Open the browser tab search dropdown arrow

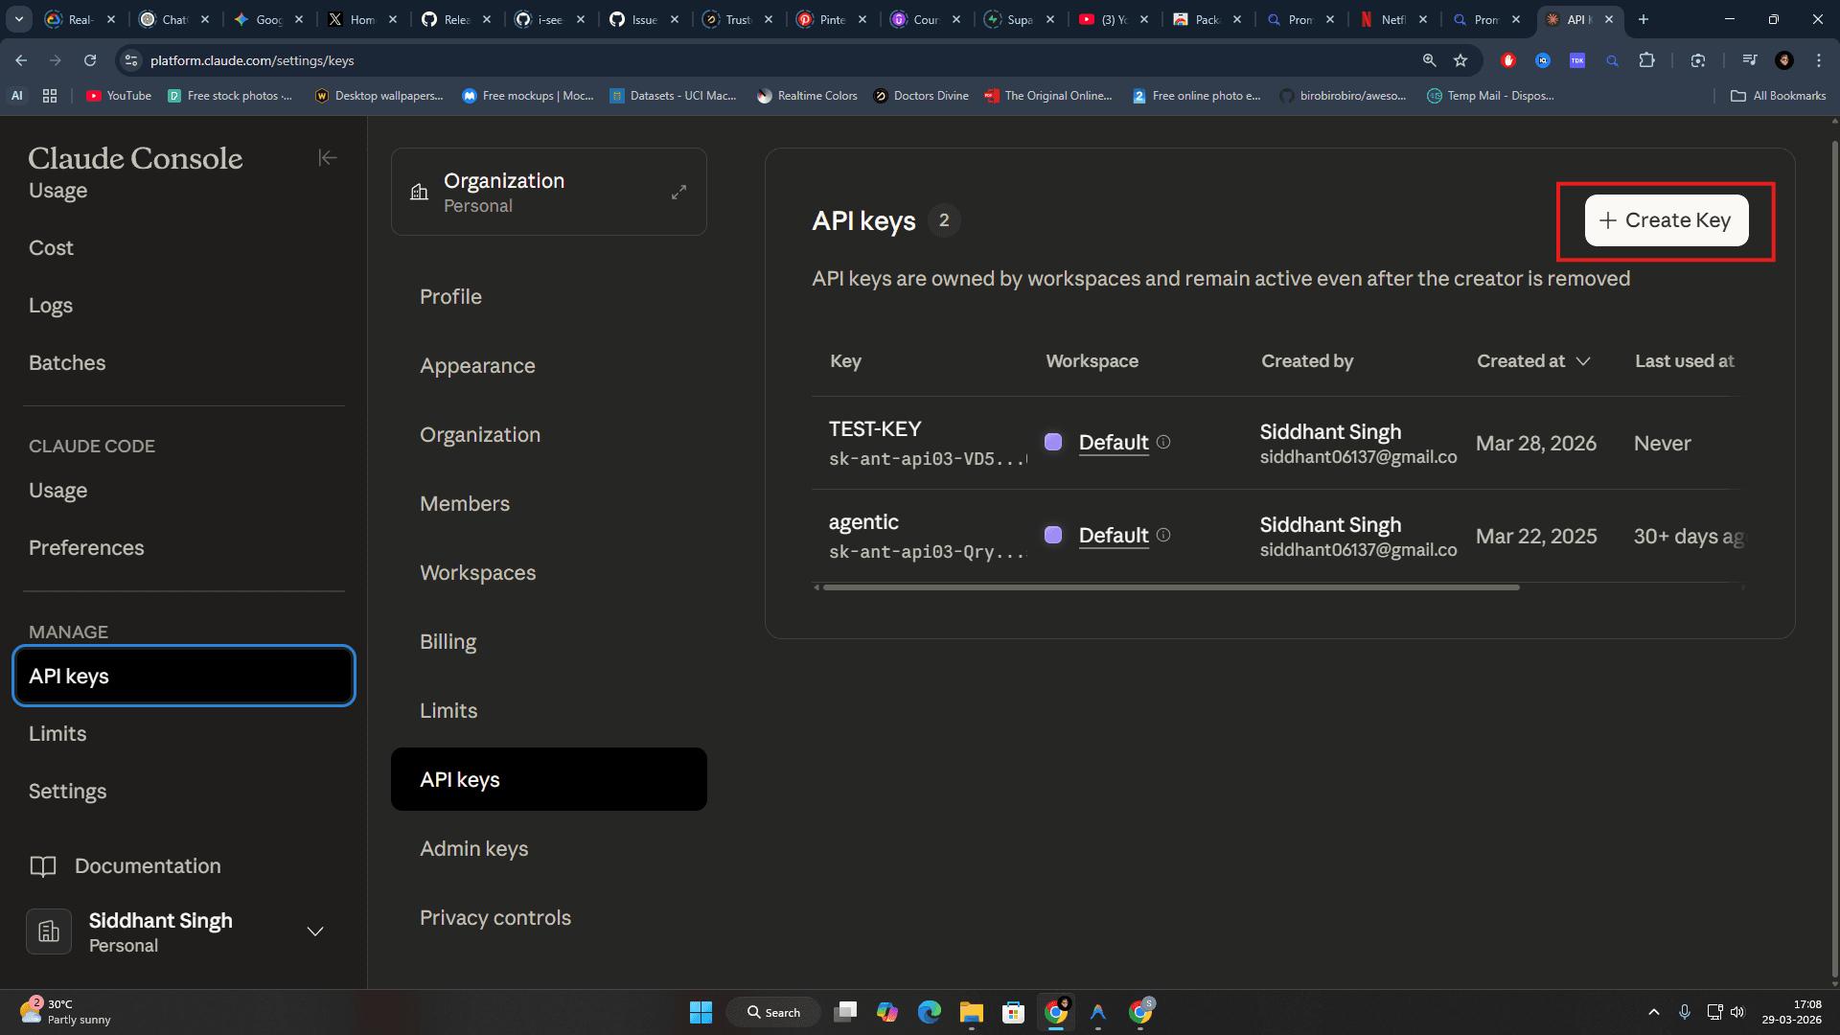point(18,19)
